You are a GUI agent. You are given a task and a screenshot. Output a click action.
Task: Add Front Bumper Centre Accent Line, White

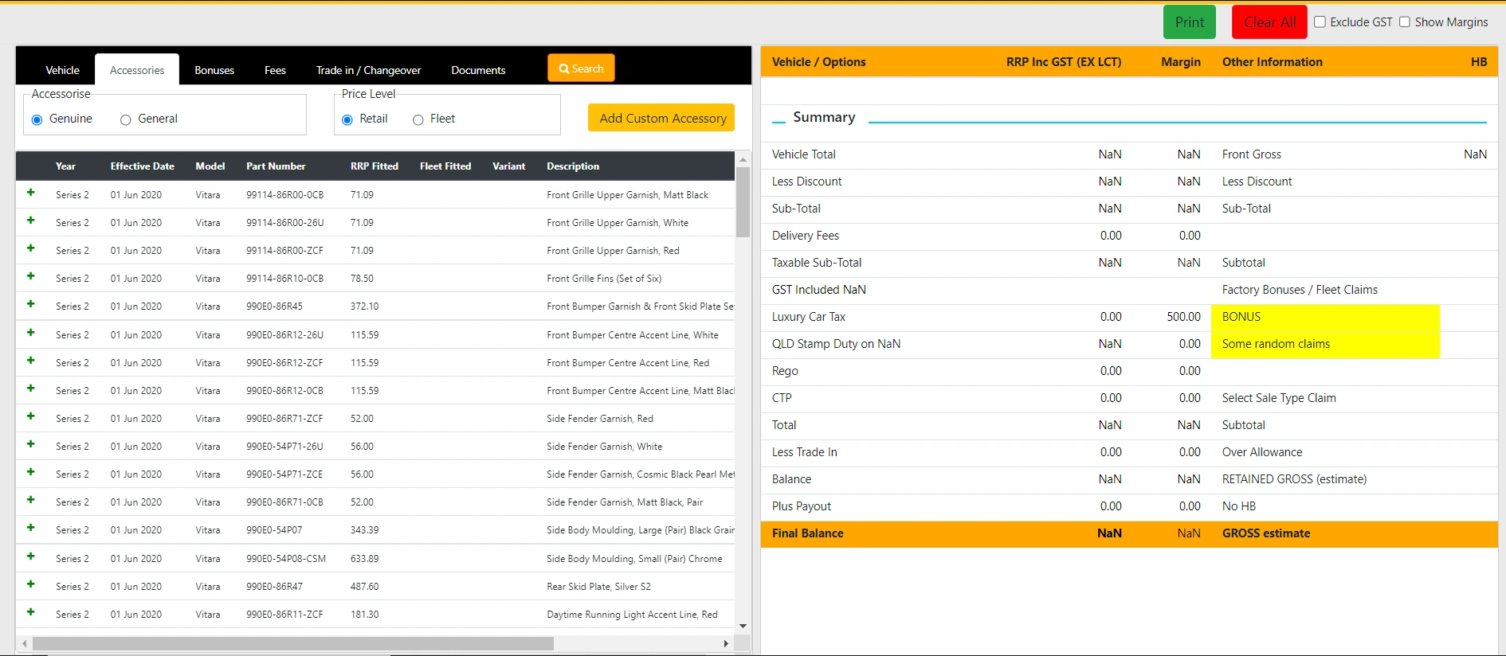point(30,333)
